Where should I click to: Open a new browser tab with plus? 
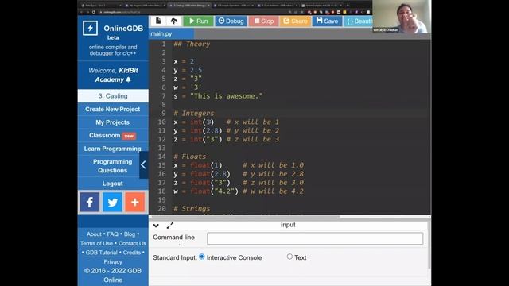coord(348,6)
